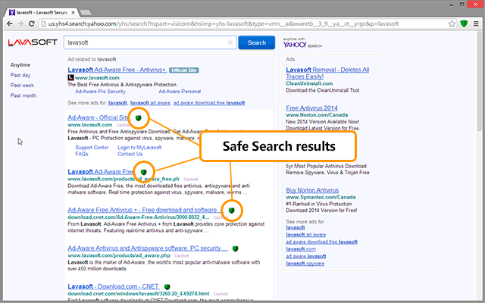The image size is (485, 303).
Task: Open the 'Free Antivirus 2014' ad
Action: coord(311,108)
